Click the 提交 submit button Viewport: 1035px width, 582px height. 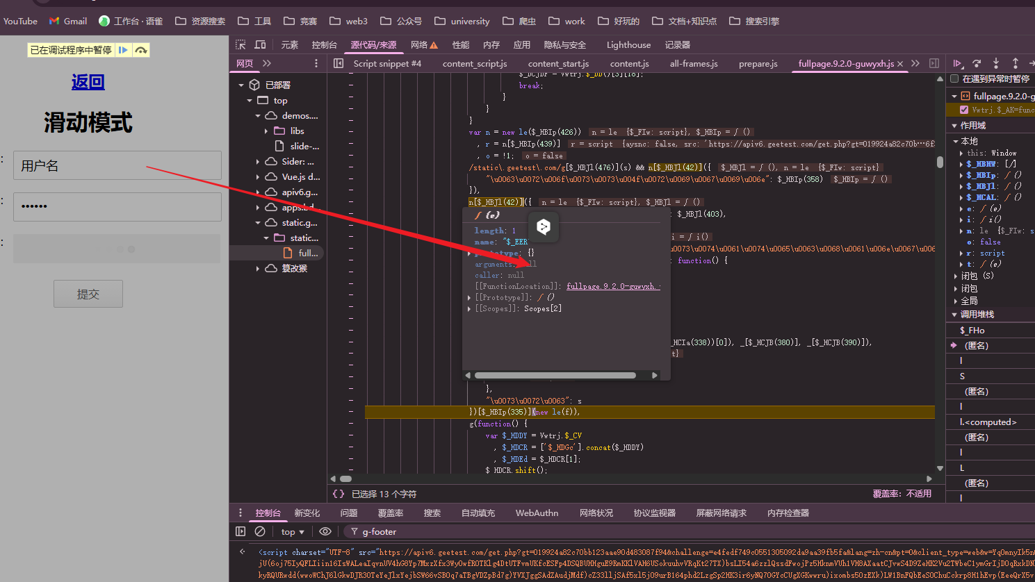pos(88,294)
